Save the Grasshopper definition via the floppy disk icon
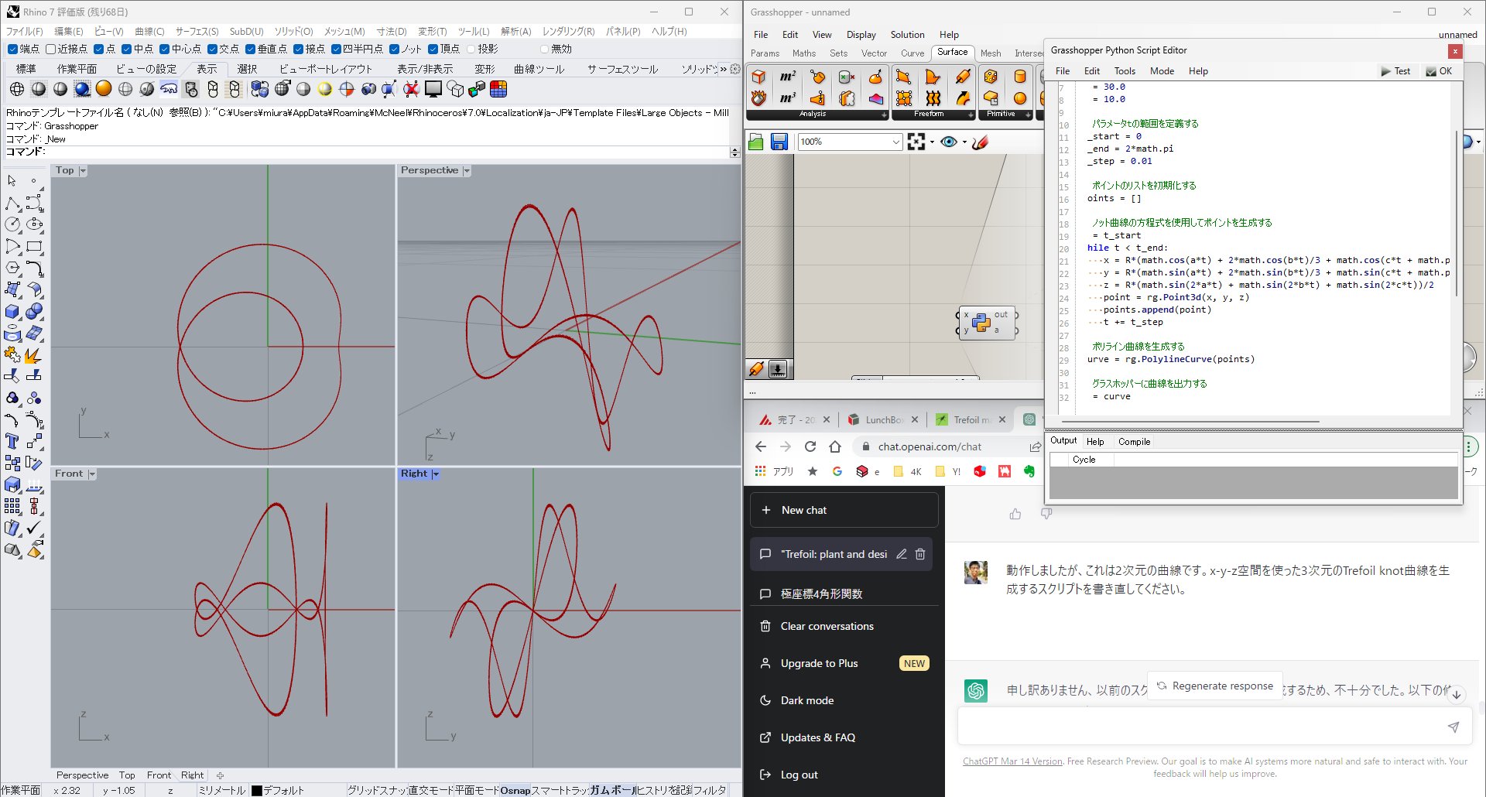The width and height of the screenshot is (1486, 797). click(x=779, y=142)
